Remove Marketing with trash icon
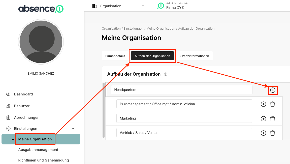 (272, 119)
